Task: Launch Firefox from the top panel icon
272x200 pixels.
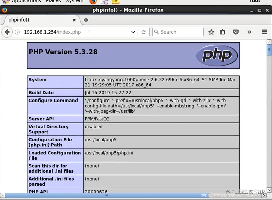Action: pos(93,2)
